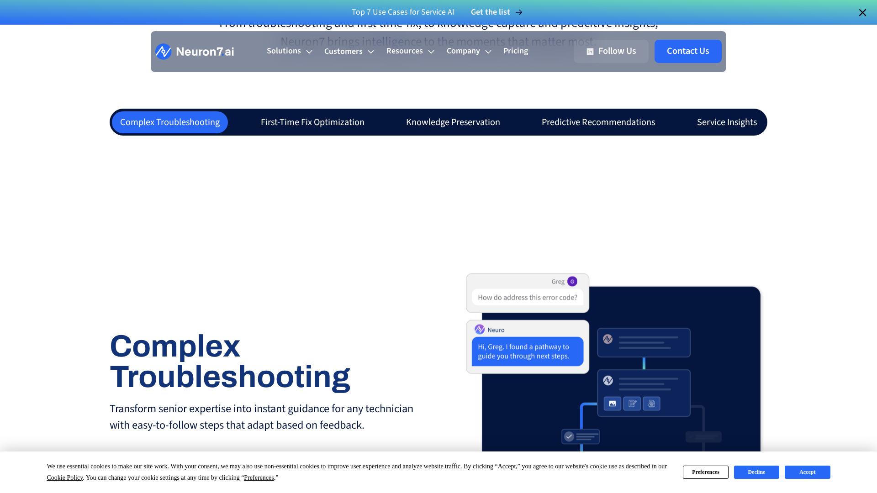Click the LinkedIn icon in Follow Us
This screenshot has height=493, width=877.
589,52
